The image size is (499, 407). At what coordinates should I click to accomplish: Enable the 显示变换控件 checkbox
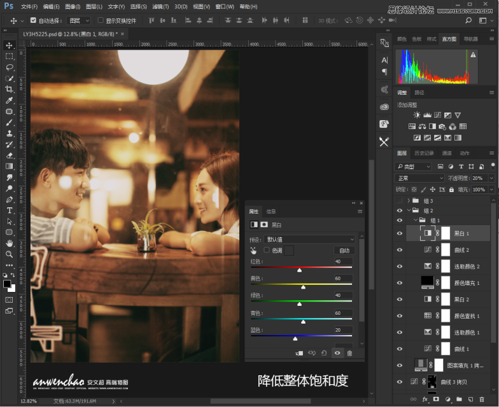101,20
